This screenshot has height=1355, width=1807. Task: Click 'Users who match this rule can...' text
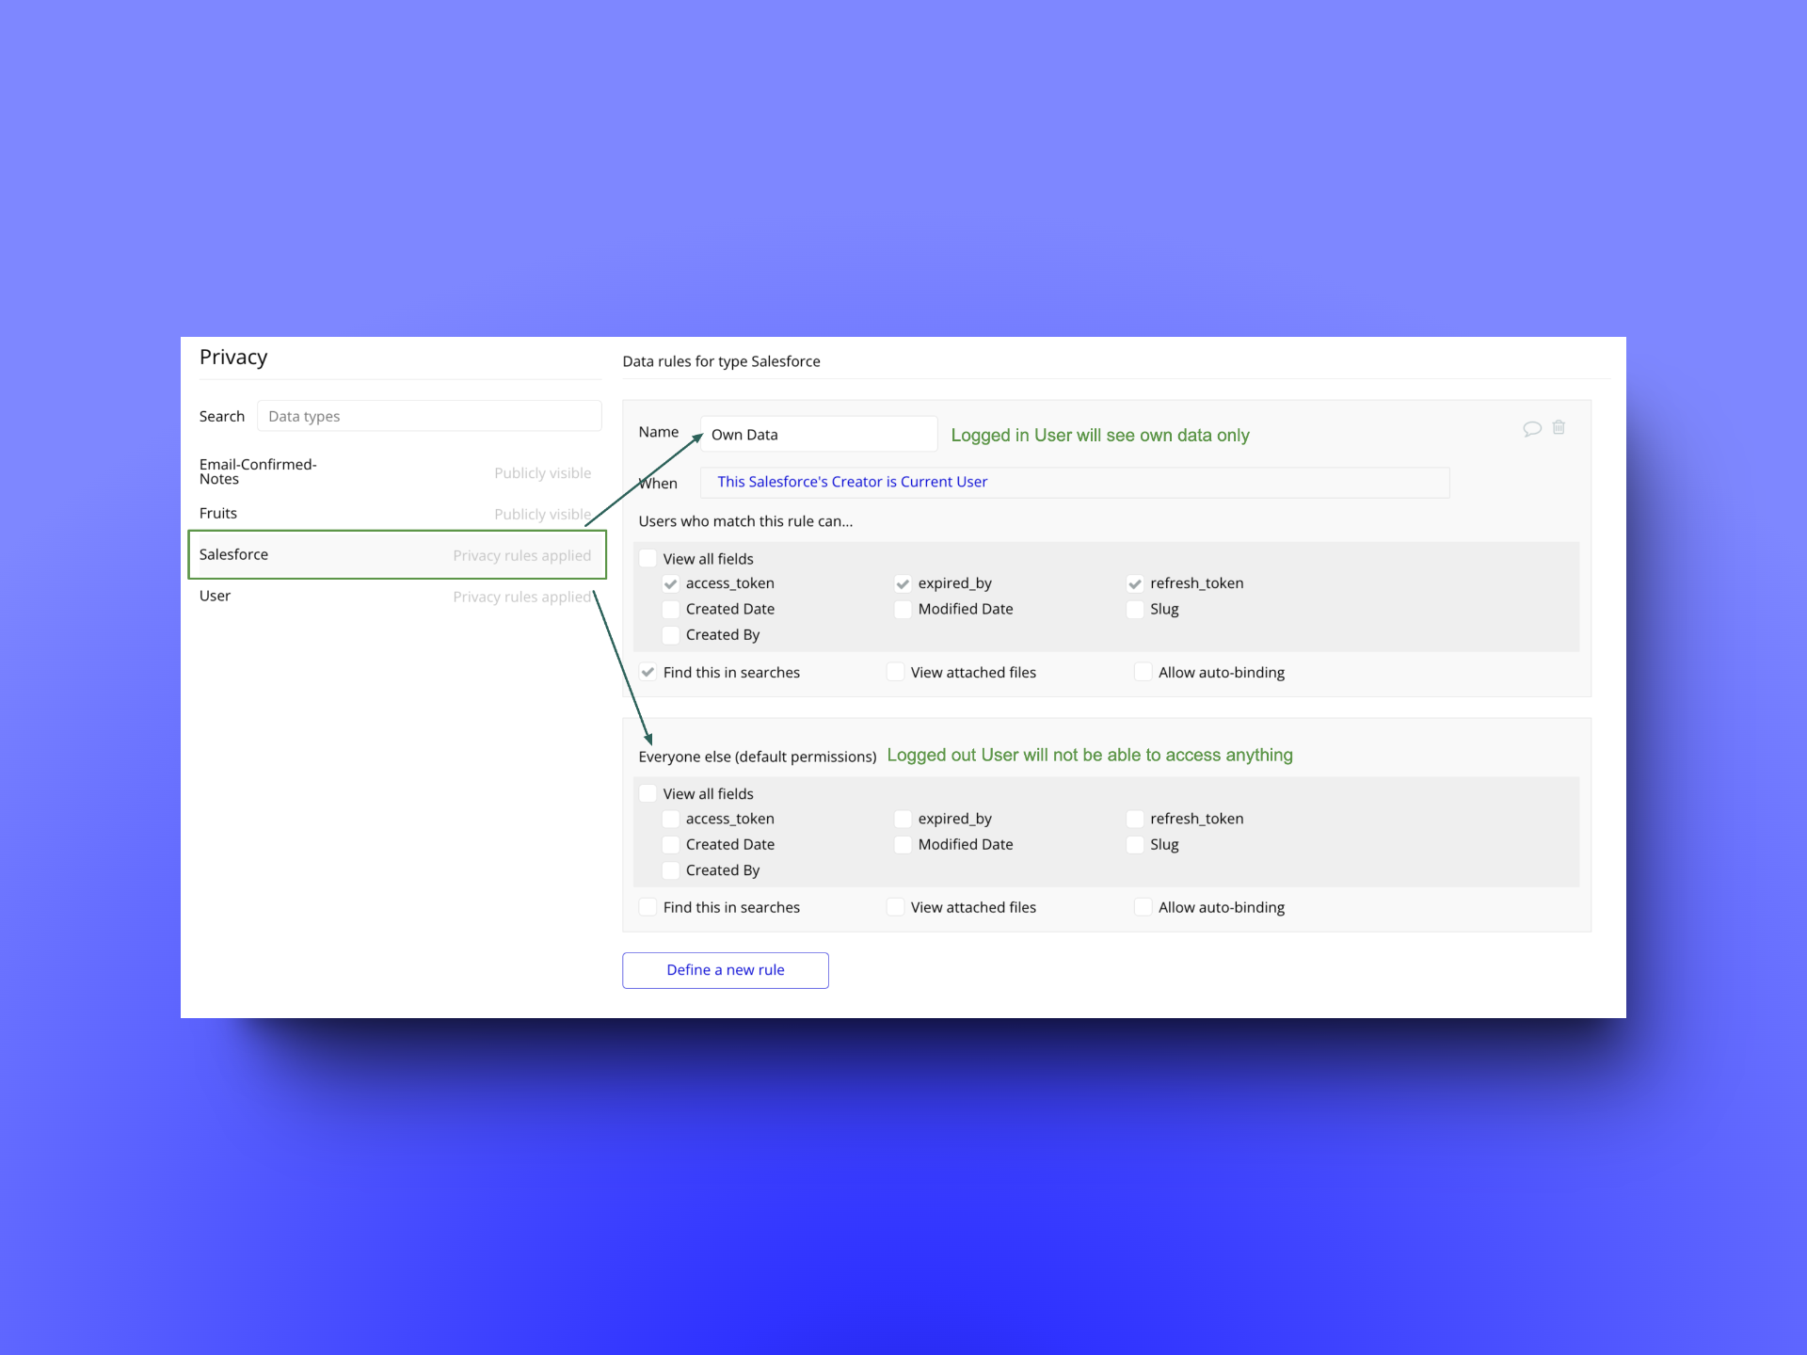[745, 521]
